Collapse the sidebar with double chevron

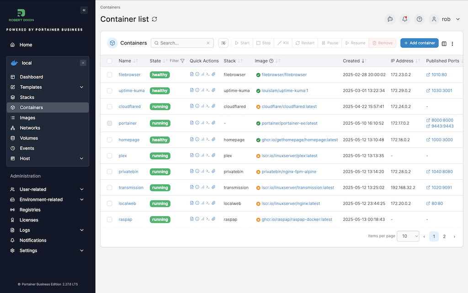84,10
